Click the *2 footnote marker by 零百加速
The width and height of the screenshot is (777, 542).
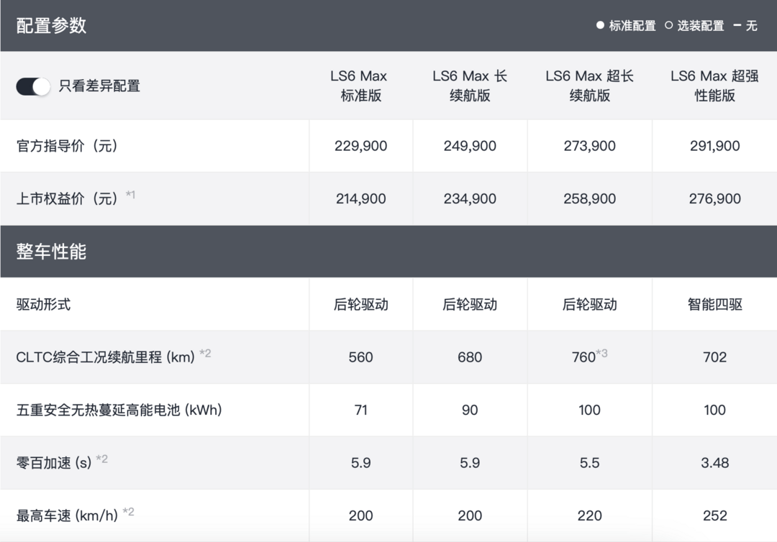click(102, 459)
